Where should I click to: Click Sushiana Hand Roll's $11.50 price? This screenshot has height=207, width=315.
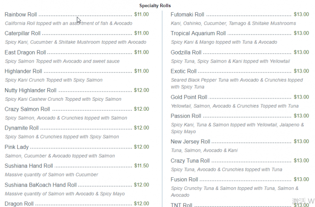point(141,166)
